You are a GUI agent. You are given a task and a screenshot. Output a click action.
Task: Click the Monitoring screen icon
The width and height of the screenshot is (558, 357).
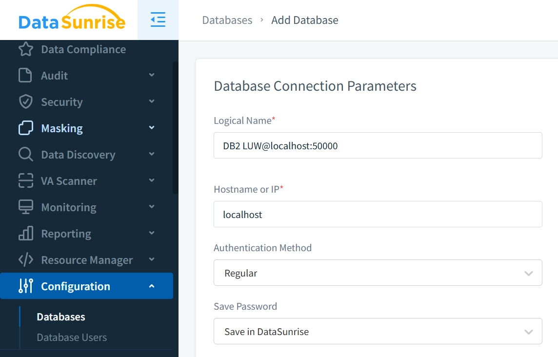click(x=25, y=207)
